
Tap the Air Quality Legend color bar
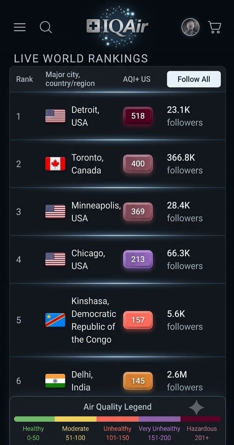tap(117, 419)
